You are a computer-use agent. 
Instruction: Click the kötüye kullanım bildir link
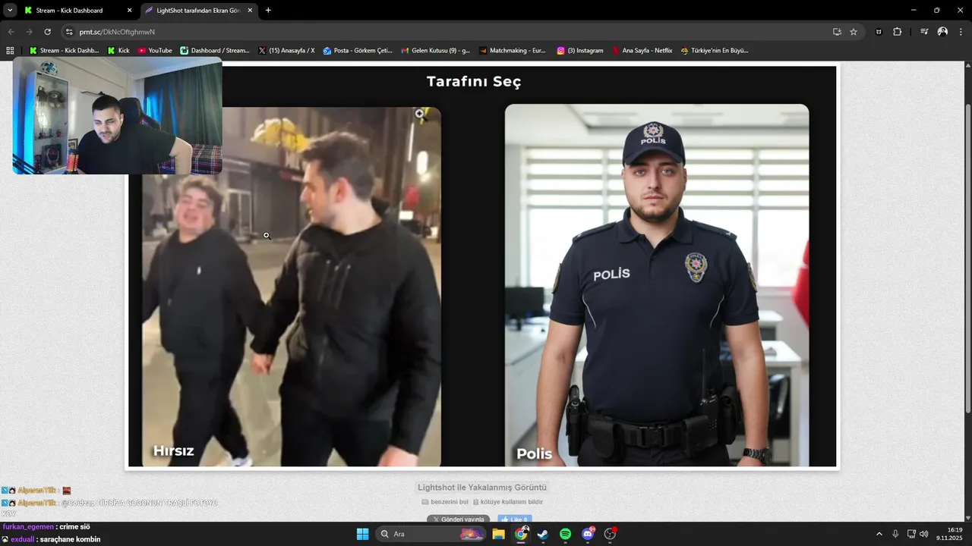coord(508,502)
